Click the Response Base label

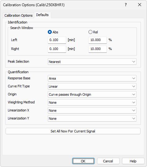[x=19, y=78]
